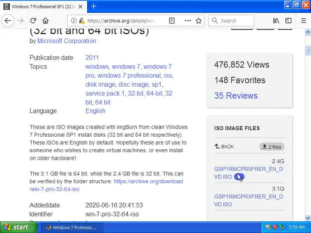
Task: Click the padlock warning icon
Action: point(82,21)
